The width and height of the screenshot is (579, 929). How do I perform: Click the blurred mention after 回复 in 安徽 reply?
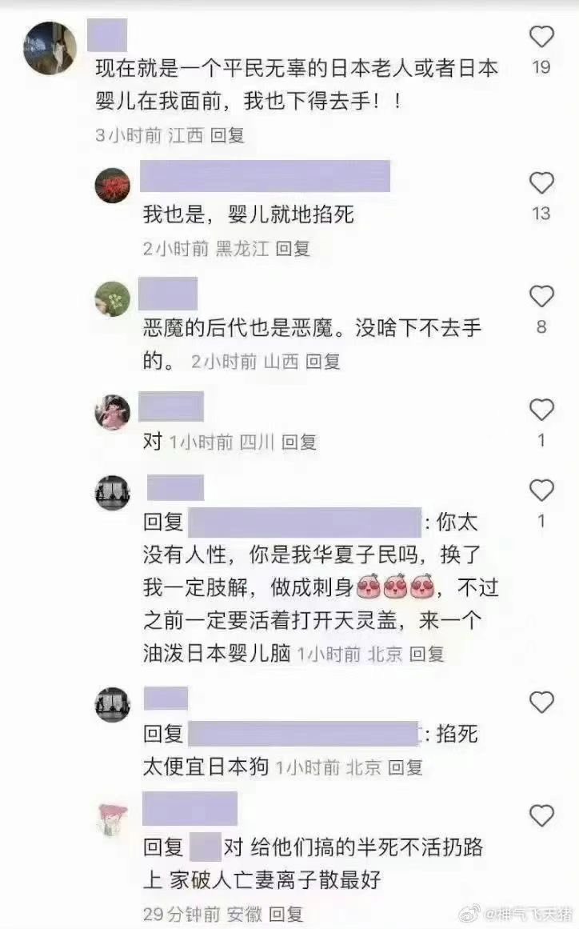coord(206,847)
